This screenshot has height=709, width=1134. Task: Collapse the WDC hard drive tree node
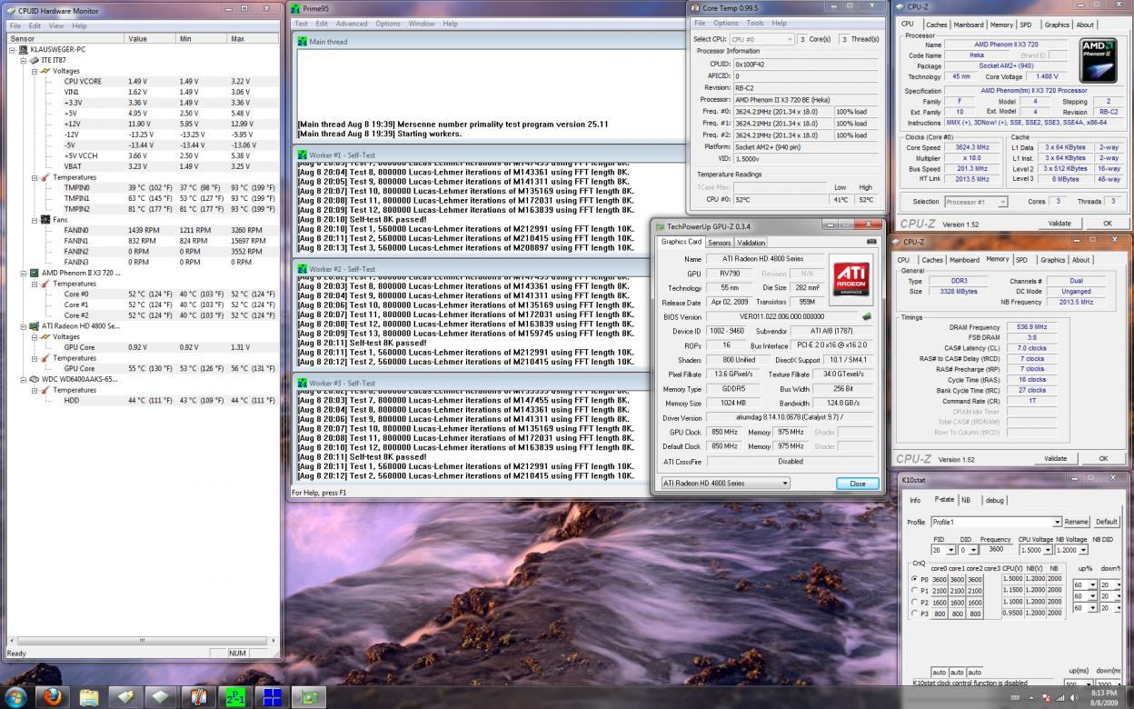click(24, 379)
